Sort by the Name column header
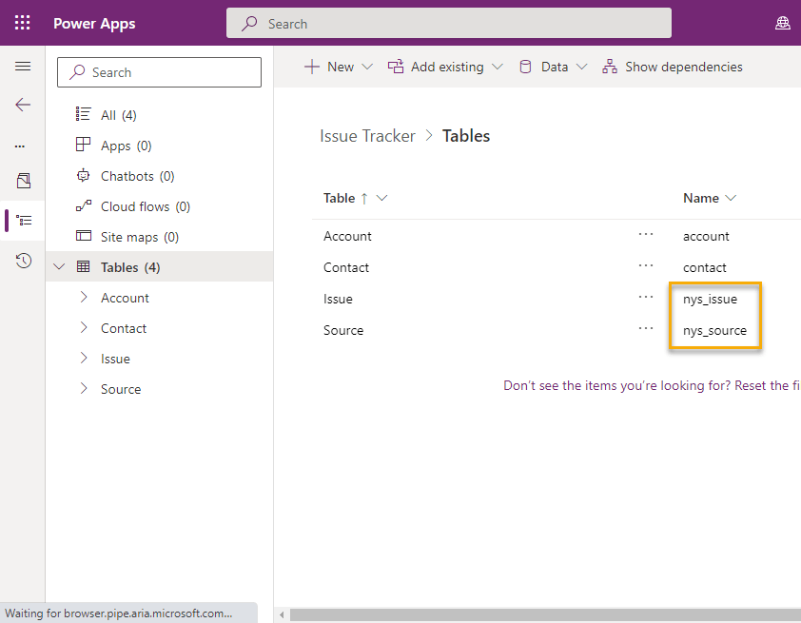The width and height of the screenshot is (801, 623). (701, 198)
